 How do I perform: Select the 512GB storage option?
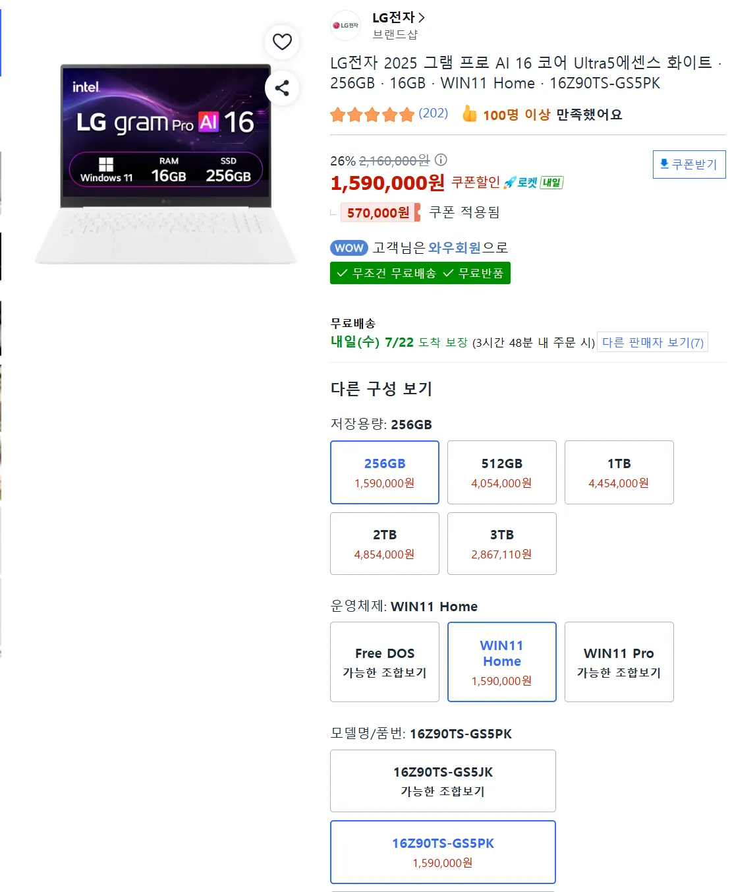[x=502, y=472]
